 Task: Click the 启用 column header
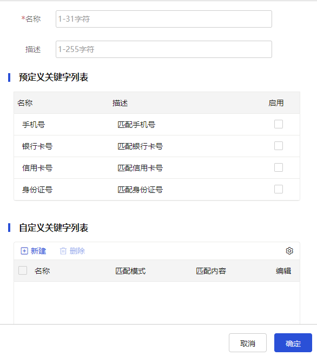point(276,103)
